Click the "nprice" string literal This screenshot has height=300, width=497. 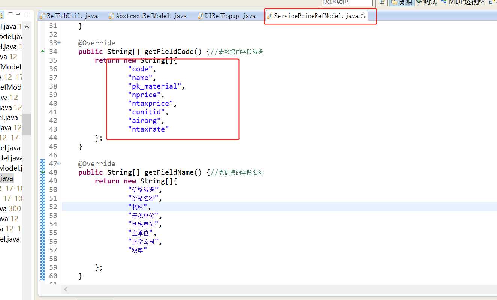[145, 95]
